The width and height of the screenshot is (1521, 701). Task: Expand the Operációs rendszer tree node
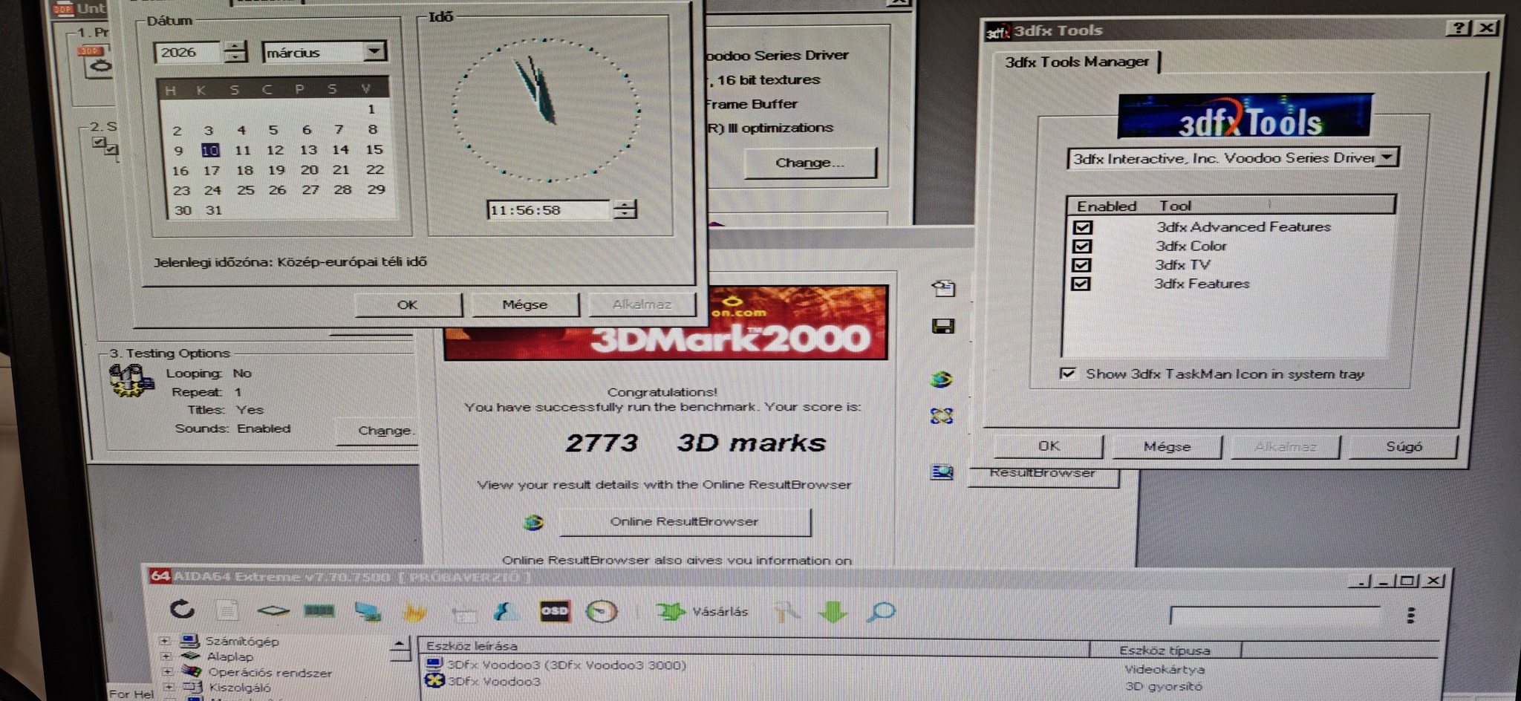coord(167,671)
